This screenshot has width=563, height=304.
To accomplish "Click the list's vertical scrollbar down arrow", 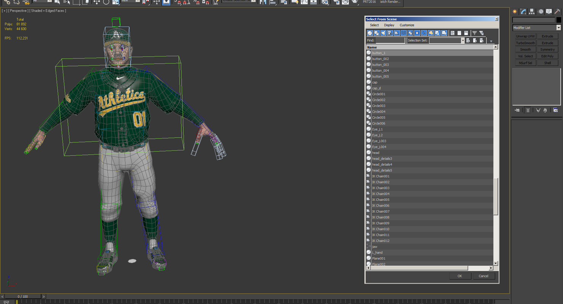I will pyautogui.click(x=495, y=263).
